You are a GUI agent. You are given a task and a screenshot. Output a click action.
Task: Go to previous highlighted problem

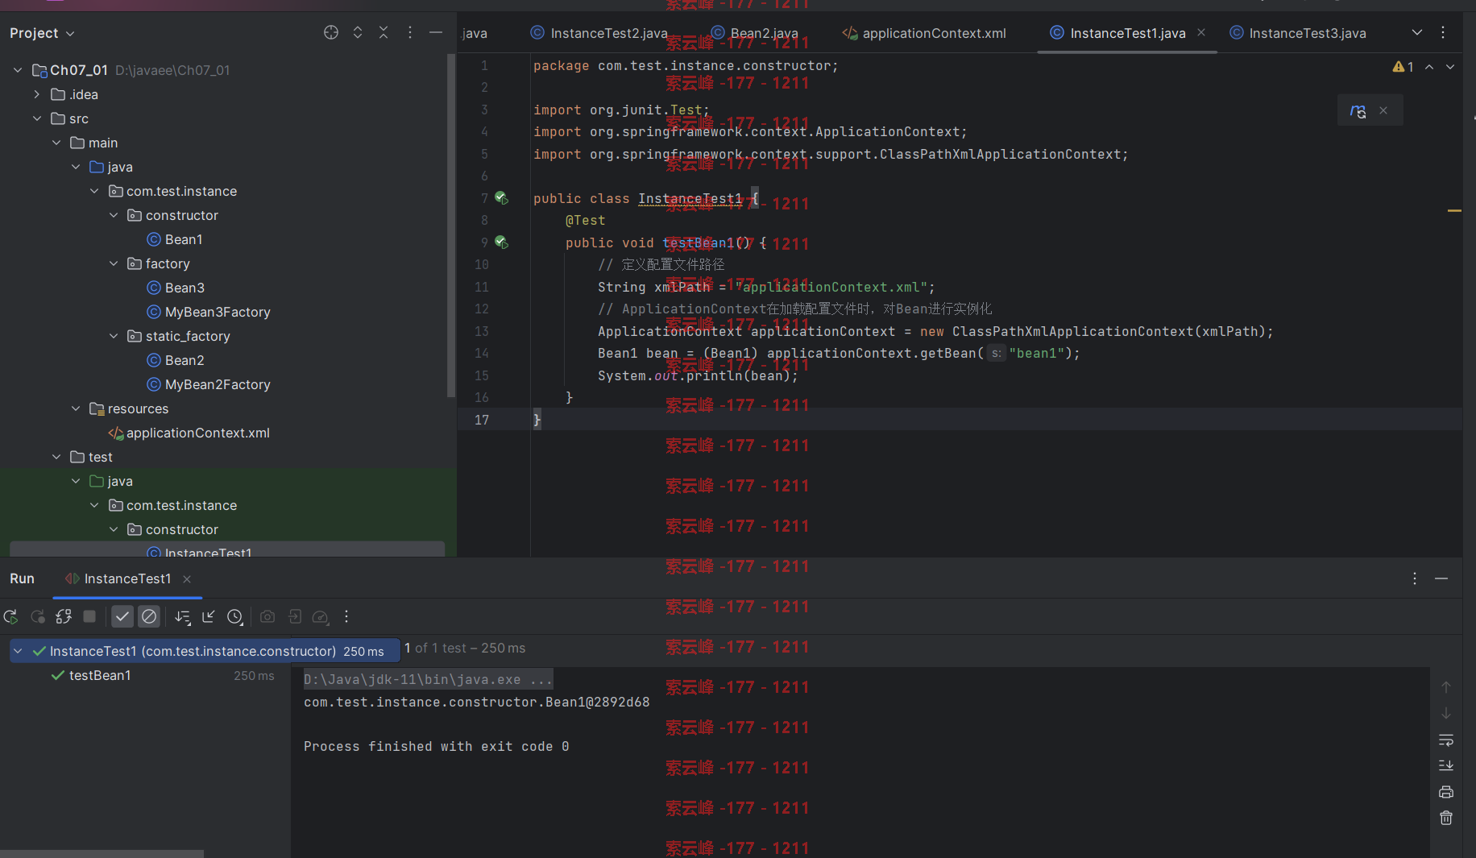click(1429, 67)
